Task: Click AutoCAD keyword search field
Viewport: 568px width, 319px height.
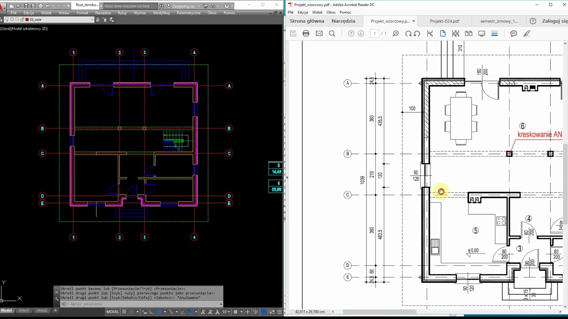Action: (130, 6)
